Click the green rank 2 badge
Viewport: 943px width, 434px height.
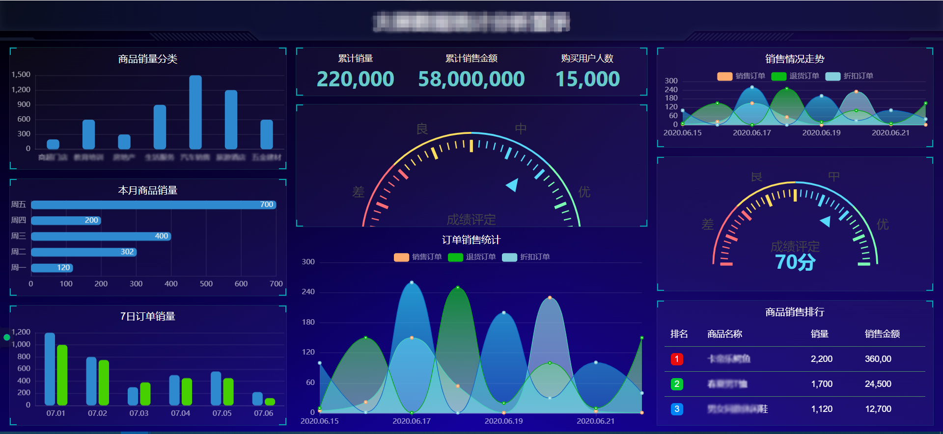677,384
